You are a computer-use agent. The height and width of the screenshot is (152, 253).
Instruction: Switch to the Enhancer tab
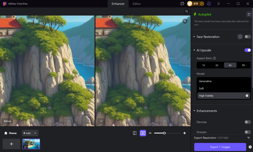click(118, 4)
